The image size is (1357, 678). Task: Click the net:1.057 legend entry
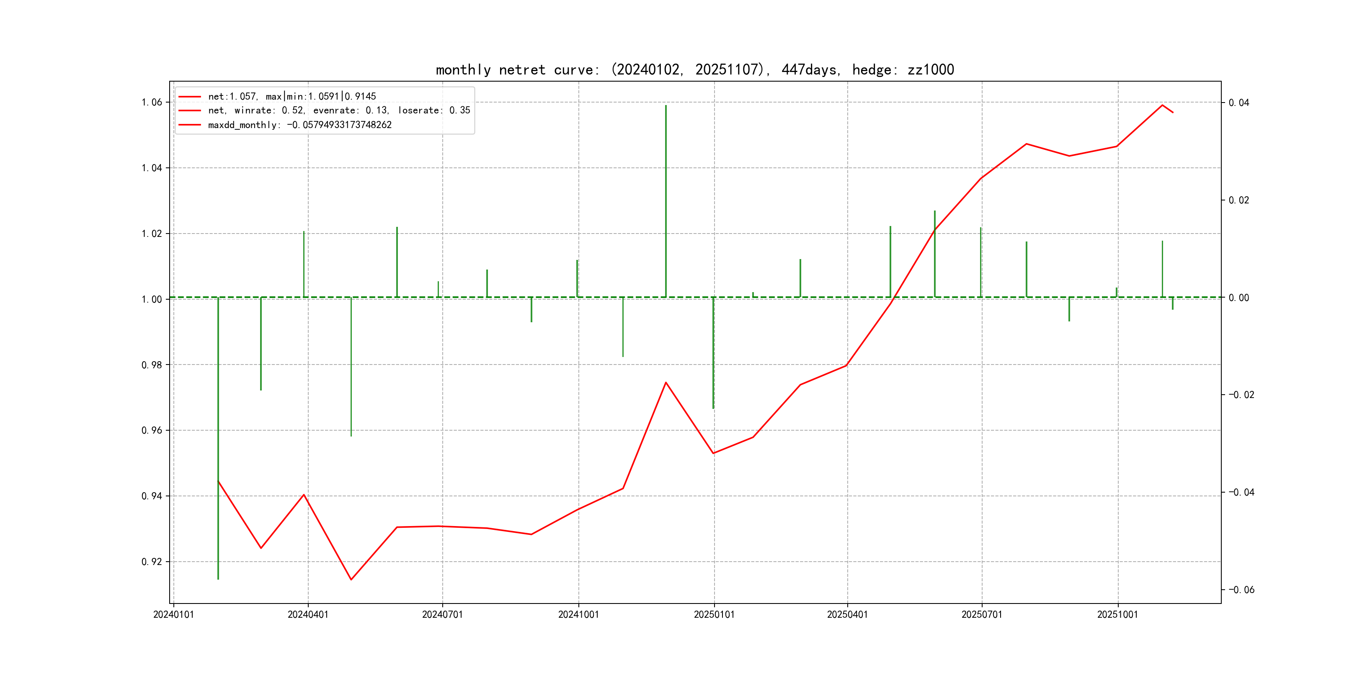coord(292,96)
